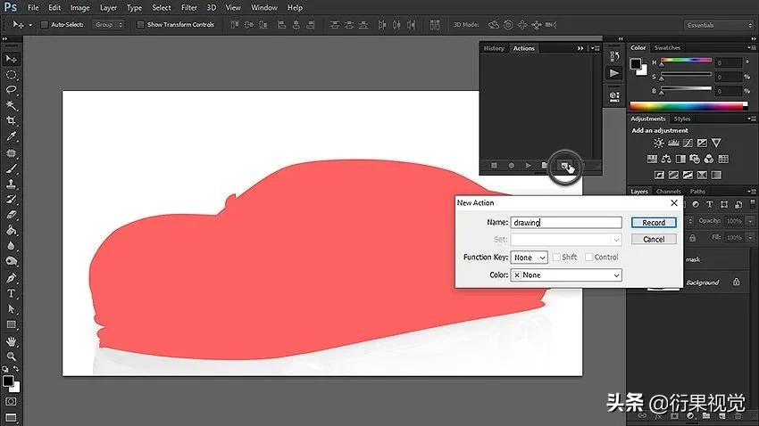759x426 pixels.
Task: Expand the Color dropdown in New Action
Action: tap(566, 275)
